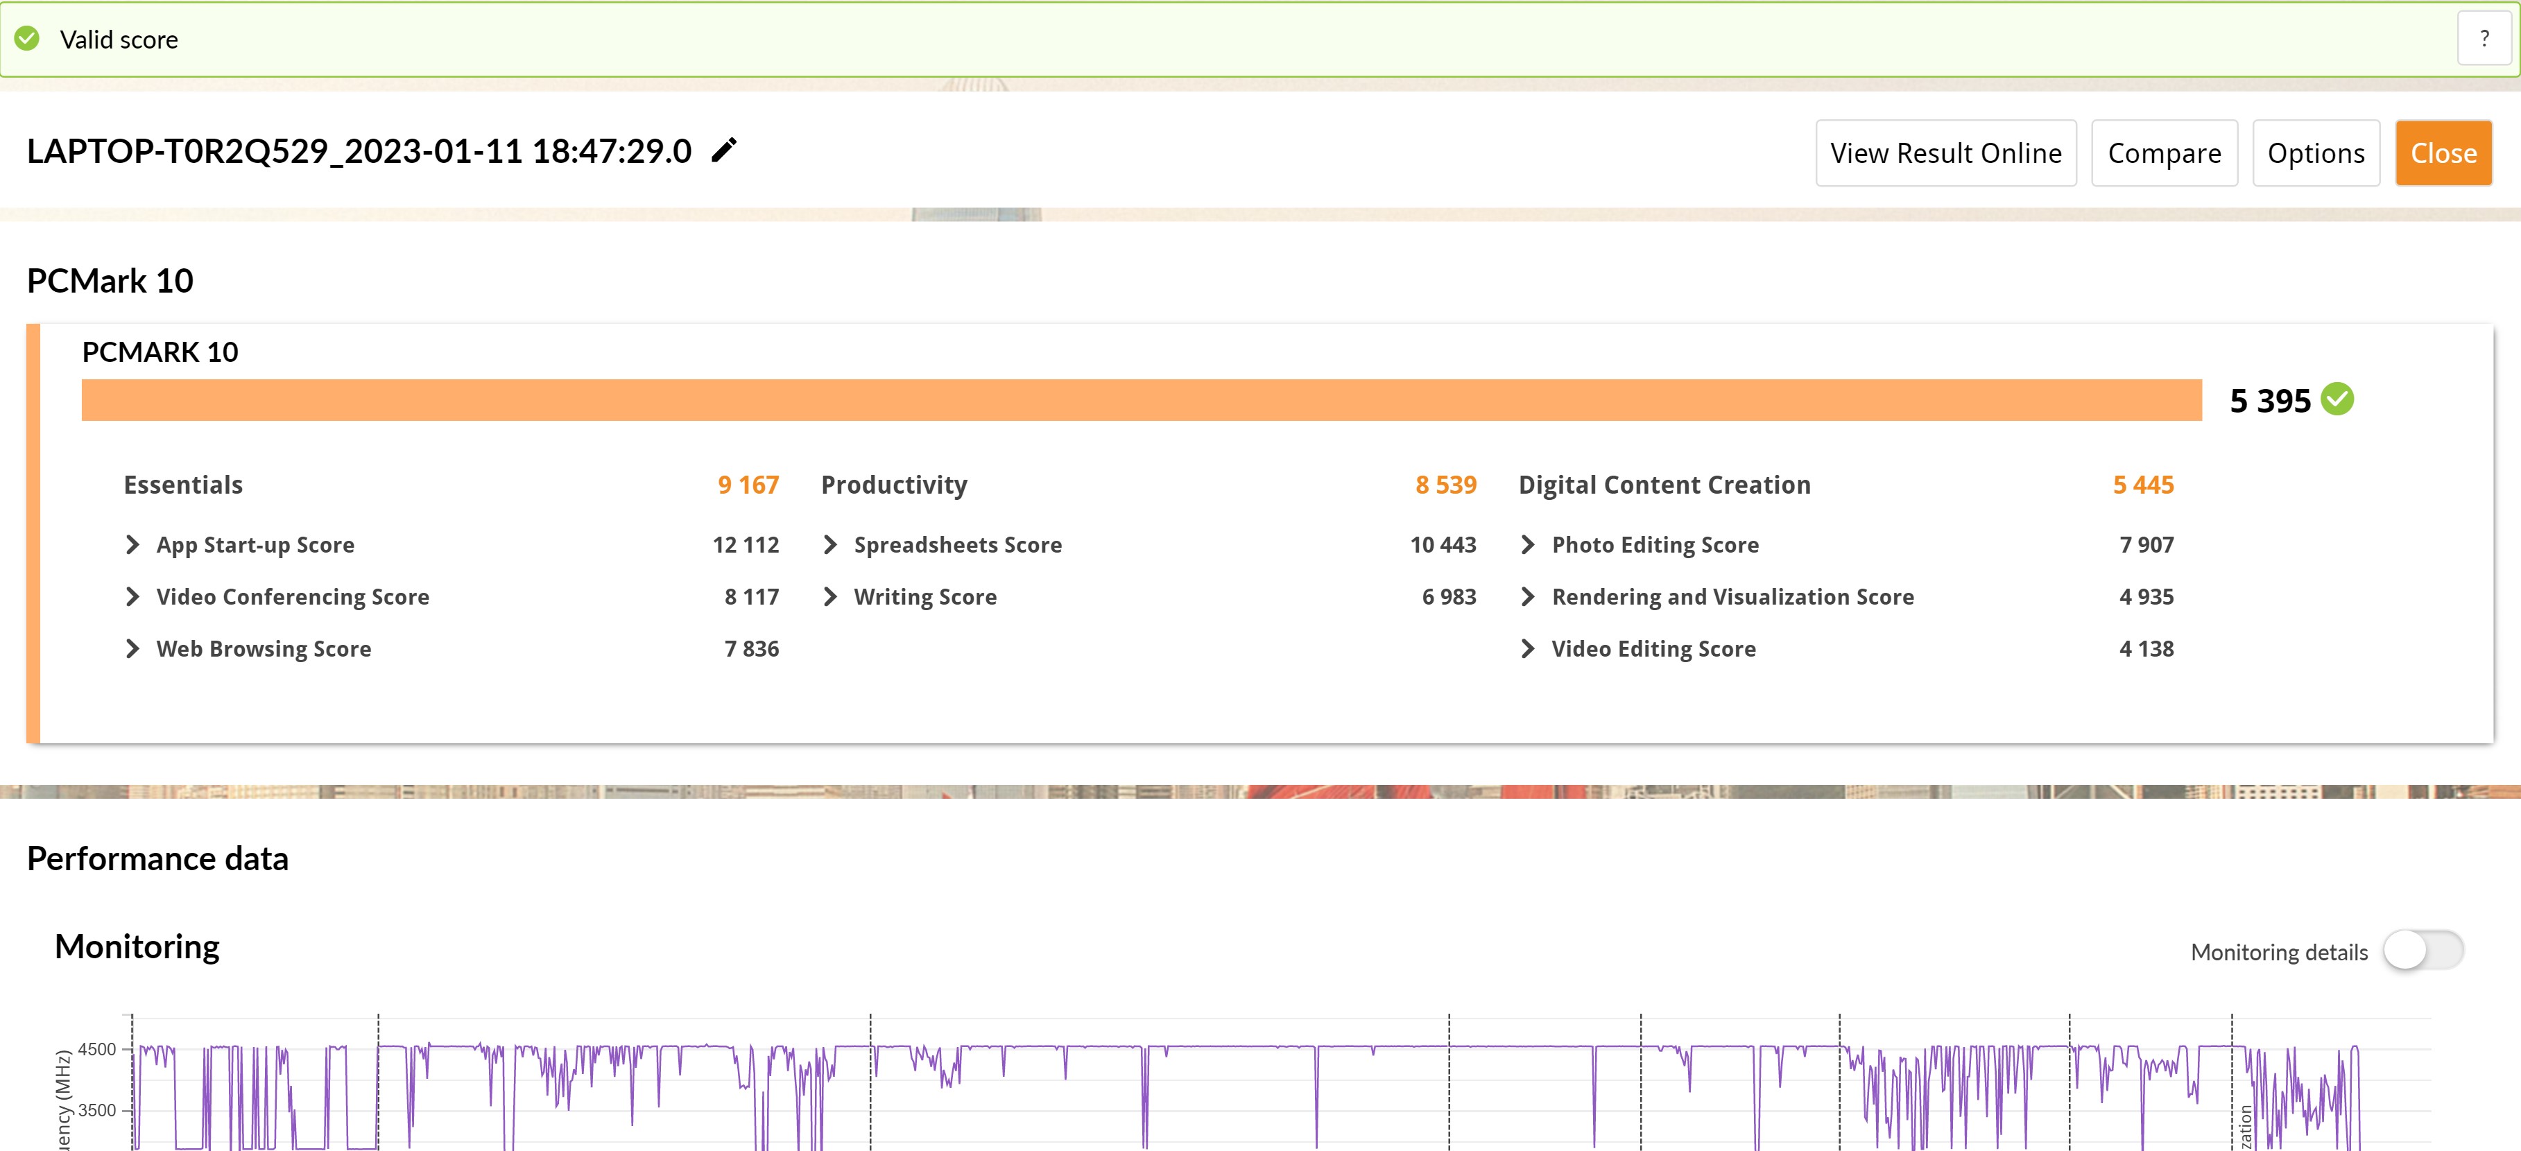Open View Result Online
The height and width of the screenshot is (1151, 2521).
(1945, 153)
